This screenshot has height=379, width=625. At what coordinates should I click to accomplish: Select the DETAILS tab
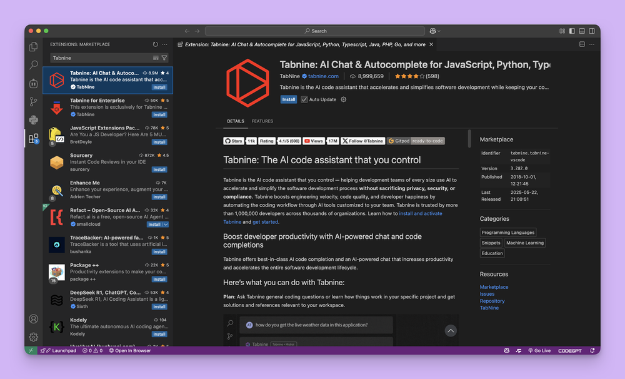click(x=236, y=121)
